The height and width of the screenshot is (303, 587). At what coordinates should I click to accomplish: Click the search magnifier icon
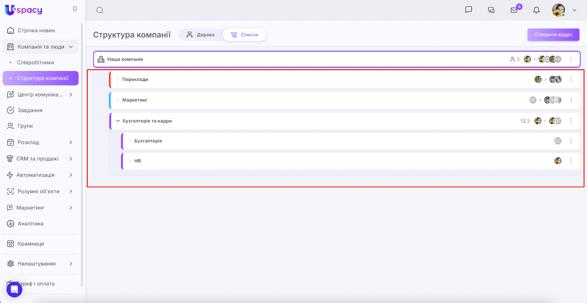coord(100,10)
